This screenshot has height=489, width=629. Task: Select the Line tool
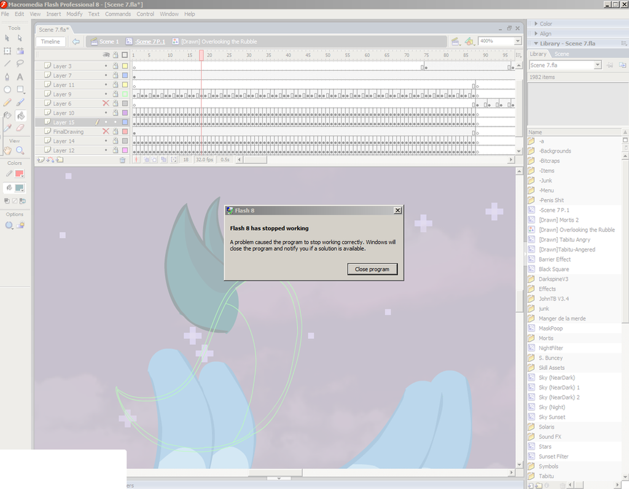[7, 63]
